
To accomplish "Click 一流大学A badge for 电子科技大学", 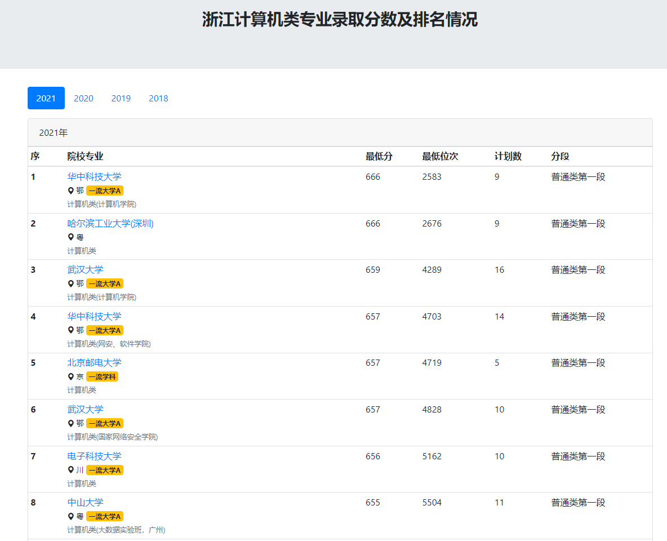I will (x=105, y=470).
